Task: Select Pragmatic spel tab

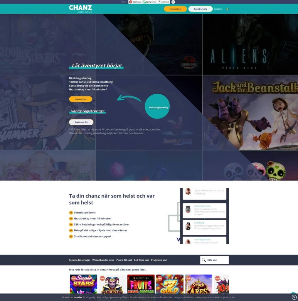Action: tap(159, 260)
